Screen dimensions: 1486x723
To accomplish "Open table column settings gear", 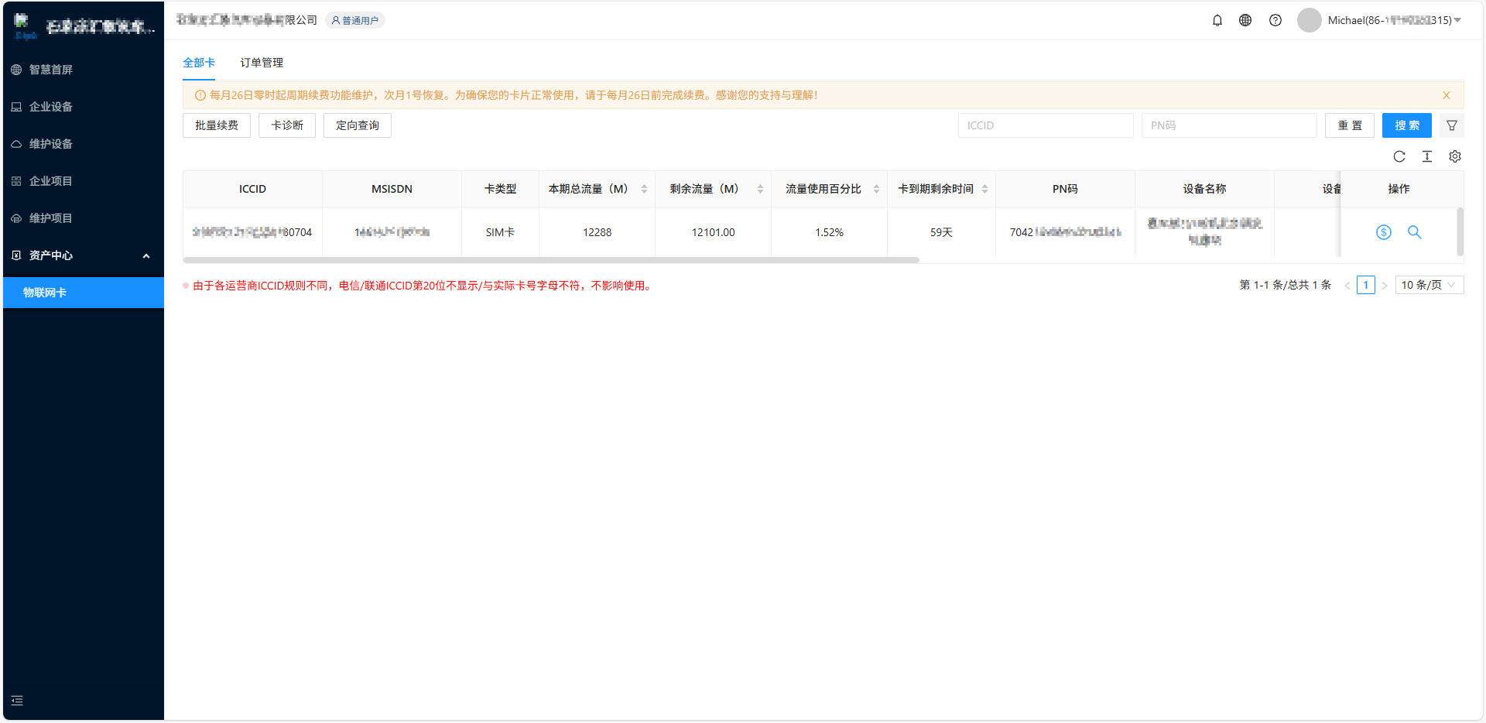I will 1455,156.
